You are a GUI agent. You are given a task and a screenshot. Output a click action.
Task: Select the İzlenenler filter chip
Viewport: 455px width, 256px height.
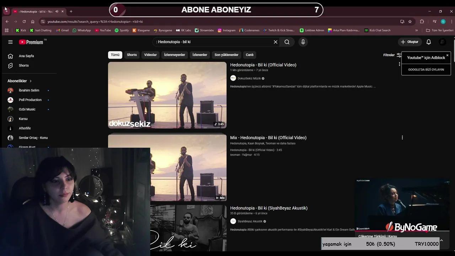coord(200,55)
